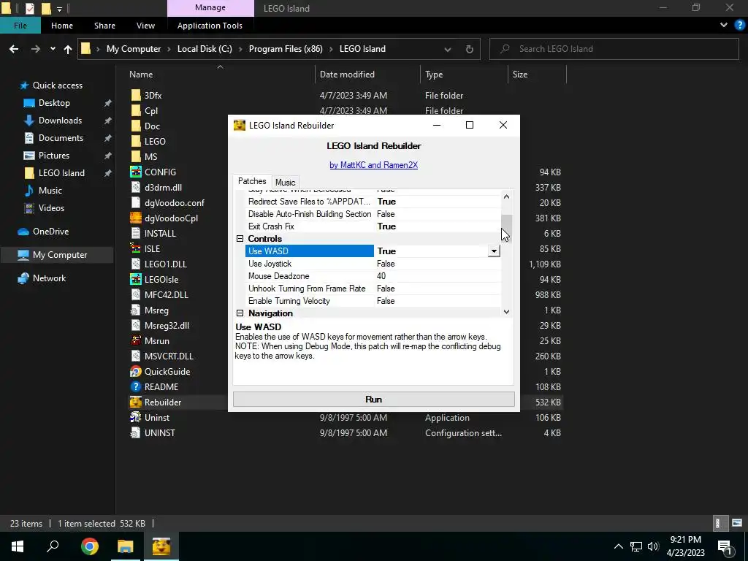Select the CONFIG application icon
The height and width of the screenshot is (561, 748).
(136, 172)
